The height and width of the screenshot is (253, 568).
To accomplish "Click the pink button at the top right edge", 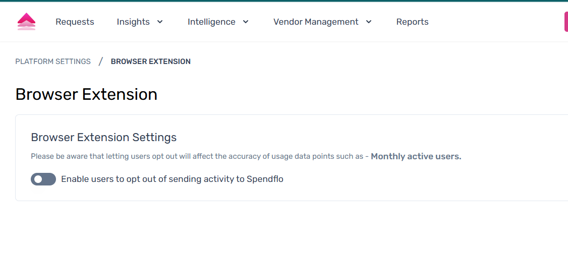I will click(565, 22).
